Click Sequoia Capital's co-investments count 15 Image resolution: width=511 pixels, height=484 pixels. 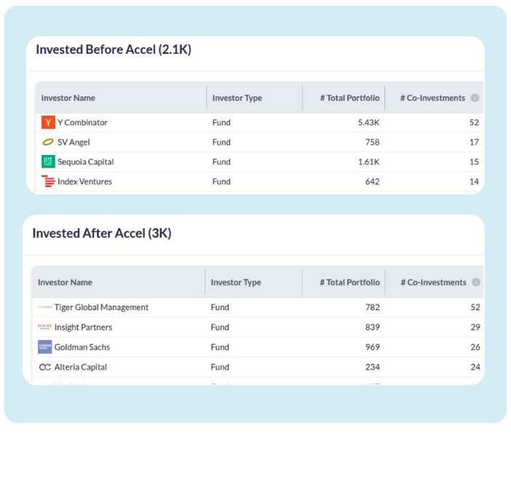(474, 162)
